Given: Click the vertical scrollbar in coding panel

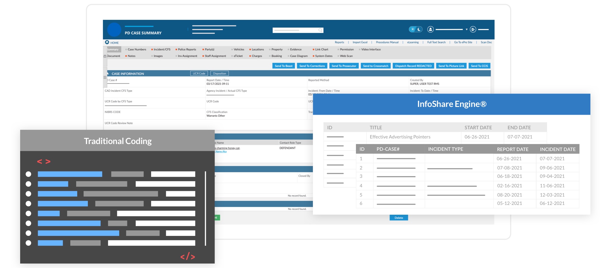Looking at the screenshot, I should pos(205,208).
